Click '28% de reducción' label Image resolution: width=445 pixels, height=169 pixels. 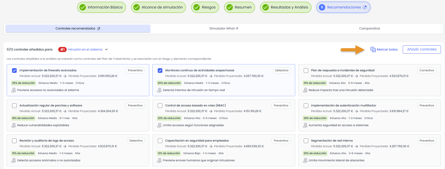click(315, 118)
